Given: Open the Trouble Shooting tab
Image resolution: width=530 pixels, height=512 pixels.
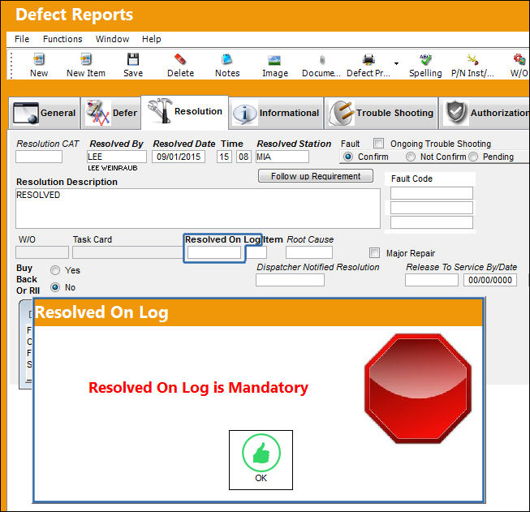Looking at the screenshot, I should [x=381, y=113].
